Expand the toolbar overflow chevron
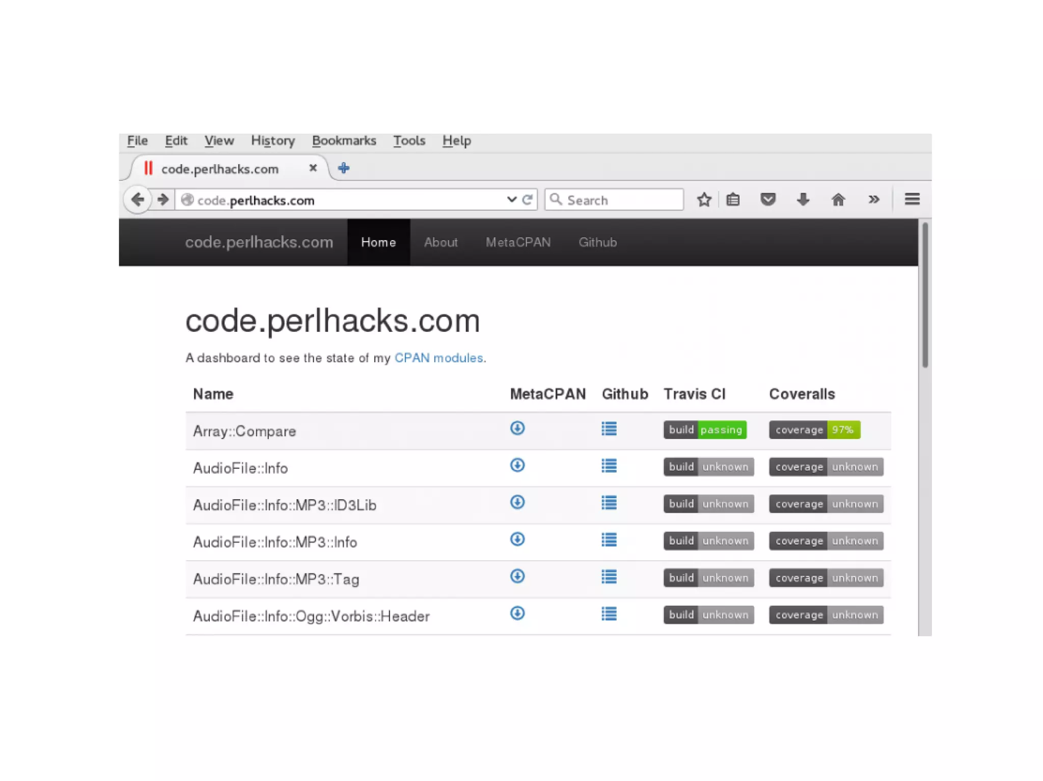The height and width of the screenshot is (781, 1043). point(873,199)
